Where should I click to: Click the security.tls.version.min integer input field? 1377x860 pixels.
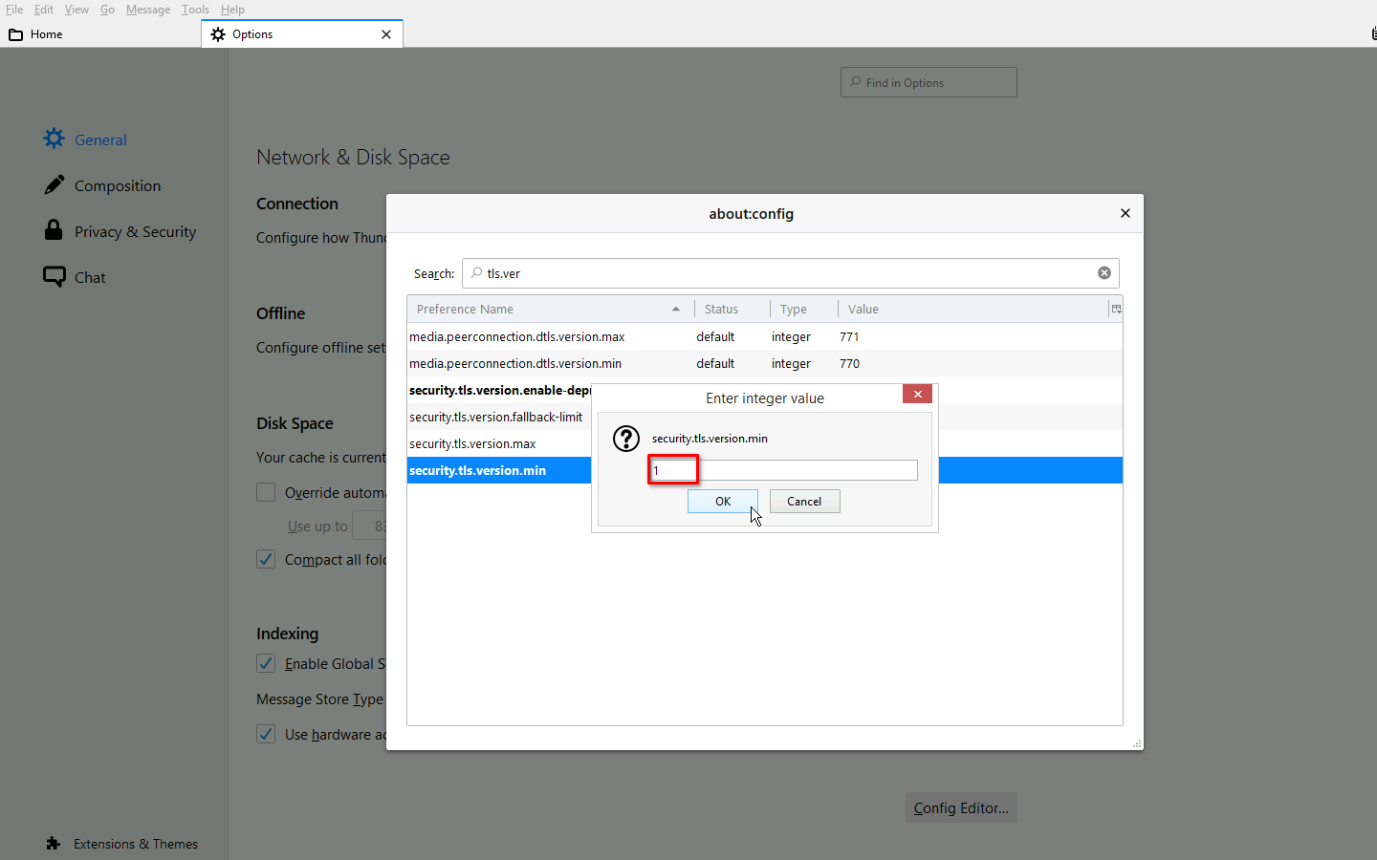tap(784, 470)
